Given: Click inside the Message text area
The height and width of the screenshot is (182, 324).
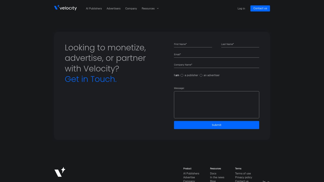Looking at the screenshot, I should (x=216, y=105).
